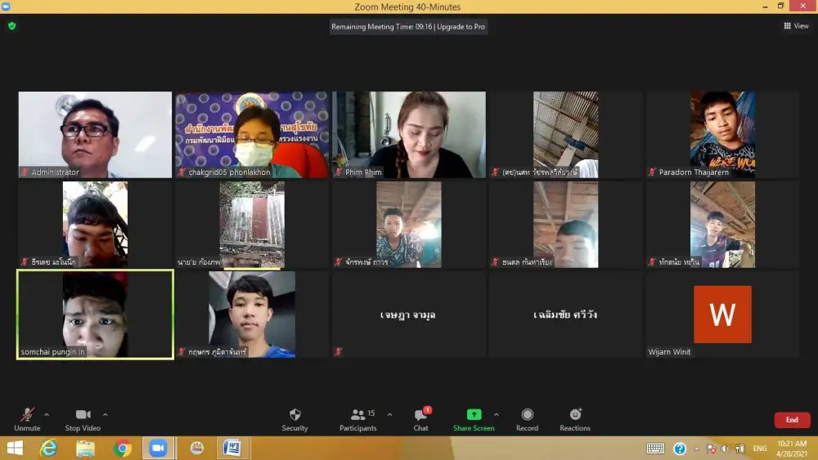Open Google Chrome from the taskbar
The image size is (818, 460).
123,448
